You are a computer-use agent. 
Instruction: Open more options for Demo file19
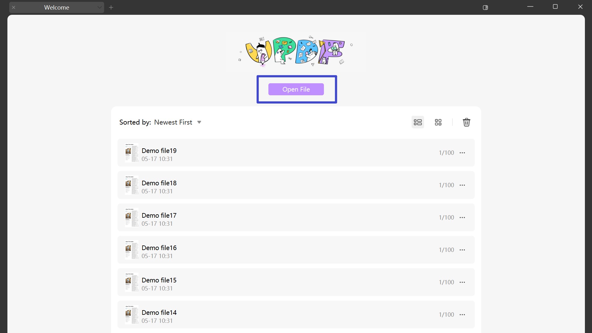(462, 153)
